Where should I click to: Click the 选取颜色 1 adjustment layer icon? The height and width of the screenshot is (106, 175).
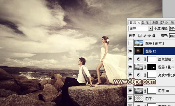point(139,59)
